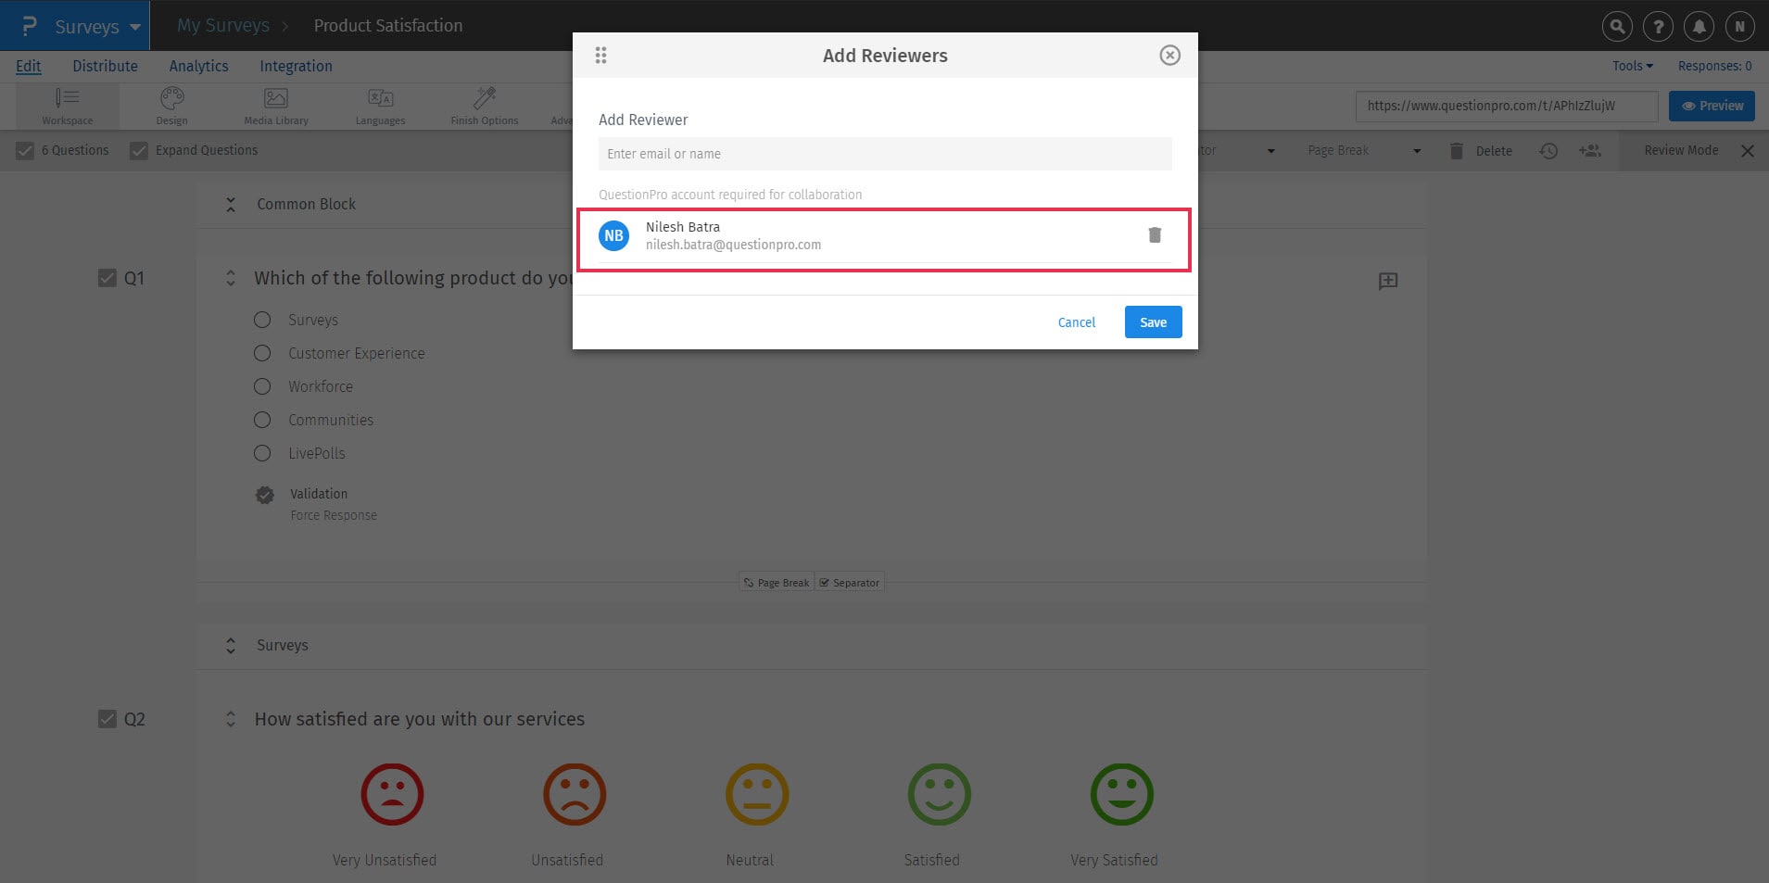Collapse the Common Block section
The height and width of the screenshot is (883, 1769).
(231, 204)
